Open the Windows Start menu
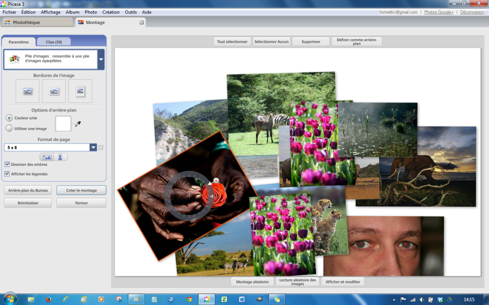489x305 pixels. coord(9,299)
